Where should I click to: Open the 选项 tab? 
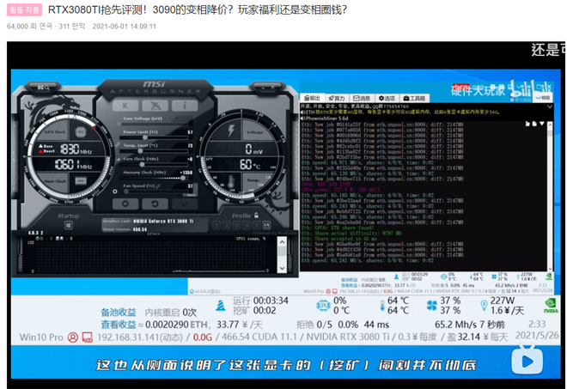[387, 98]
